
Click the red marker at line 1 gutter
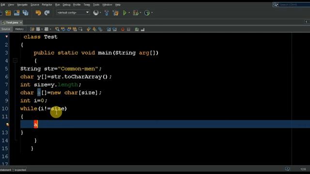pyautogui.click(x=6, y=37)
